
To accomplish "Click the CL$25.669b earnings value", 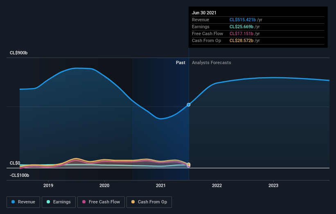I will (241, 27).
